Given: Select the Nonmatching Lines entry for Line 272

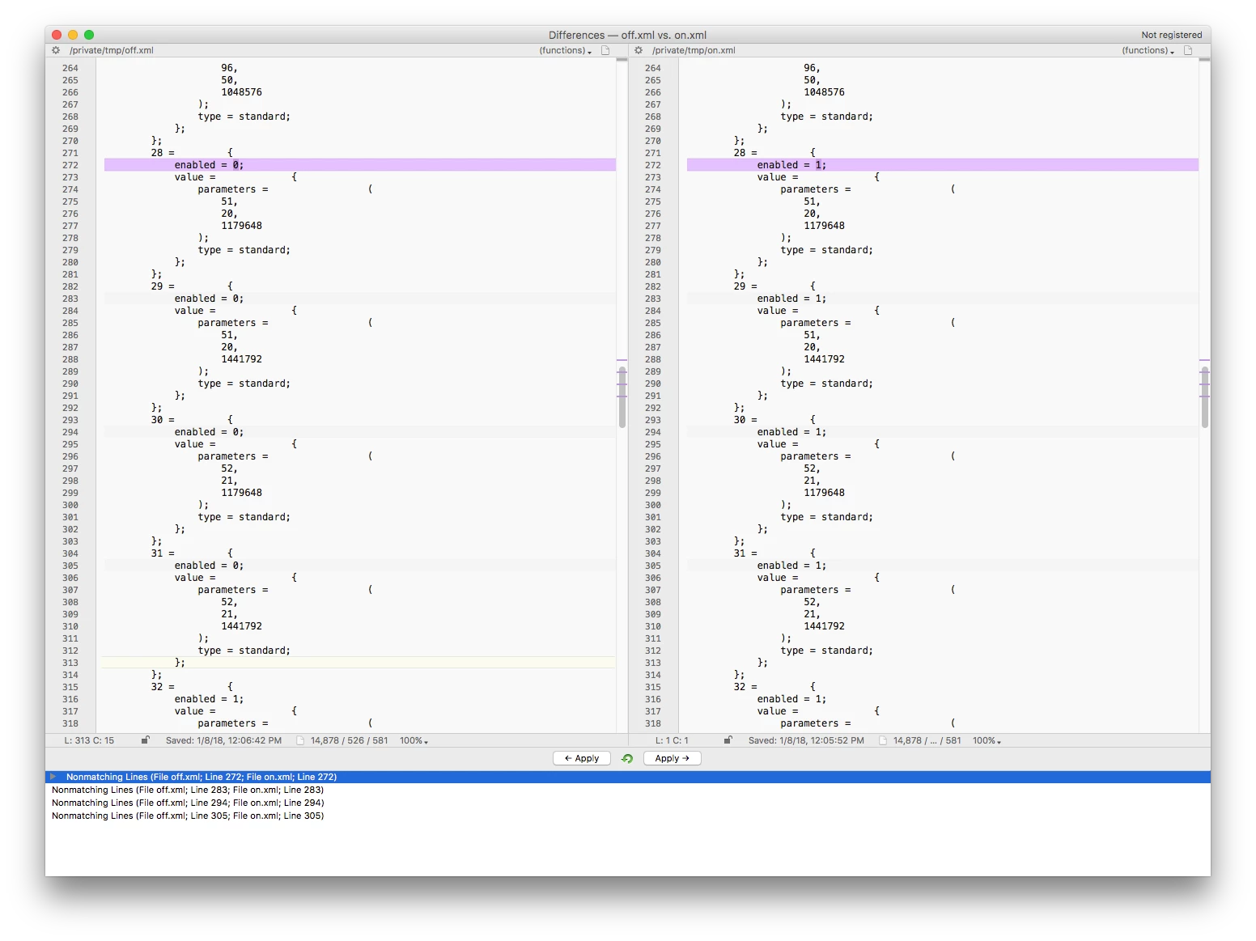Looking at the screenshot, I should [x=628, y=777].
